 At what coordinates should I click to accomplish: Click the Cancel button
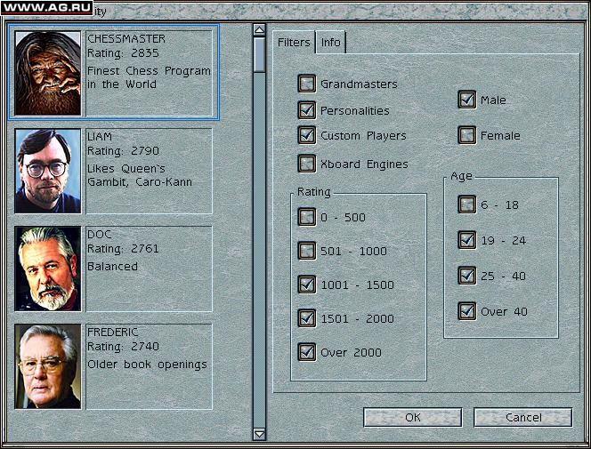pos(523,417)
